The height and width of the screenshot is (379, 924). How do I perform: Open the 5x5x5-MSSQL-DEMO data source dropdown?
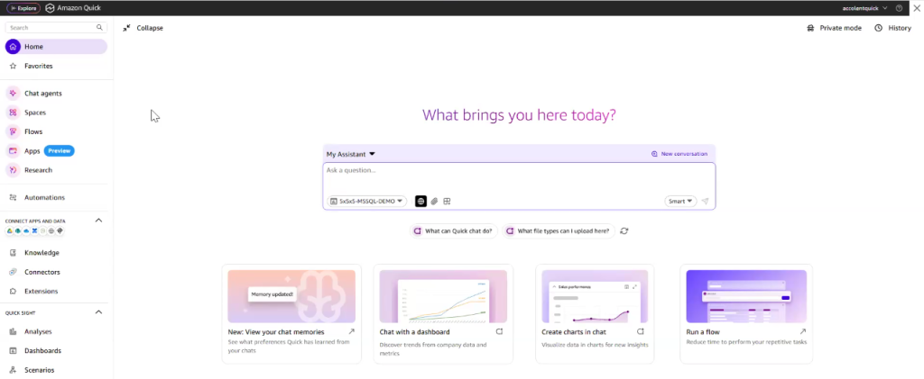tap(367, 201)
